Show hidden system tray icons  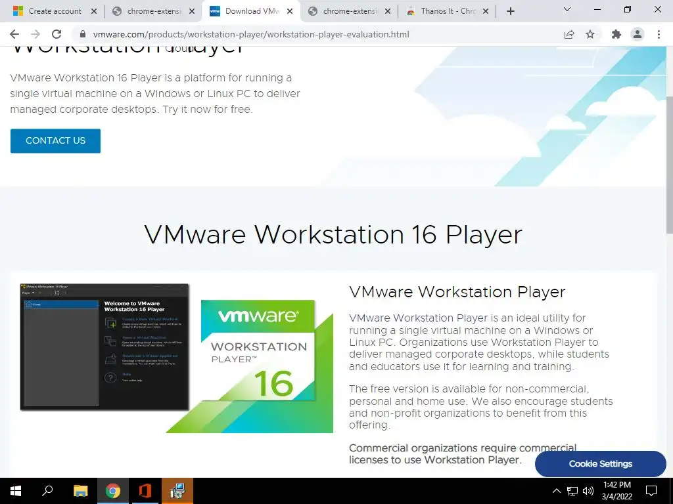click(x=556, y=491)
